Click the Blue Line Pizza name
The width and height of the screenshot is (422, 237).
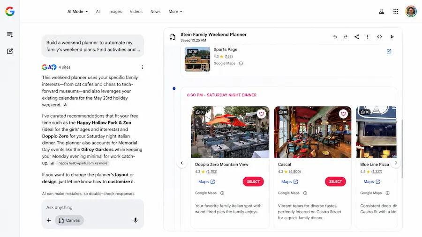coord(375,165)
